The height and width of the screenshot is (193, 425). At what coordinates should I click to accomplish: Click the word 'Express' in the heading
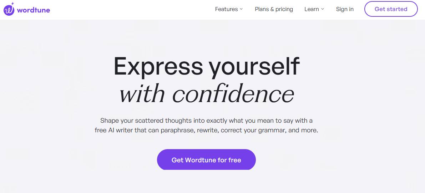click(x=158, y=66)
